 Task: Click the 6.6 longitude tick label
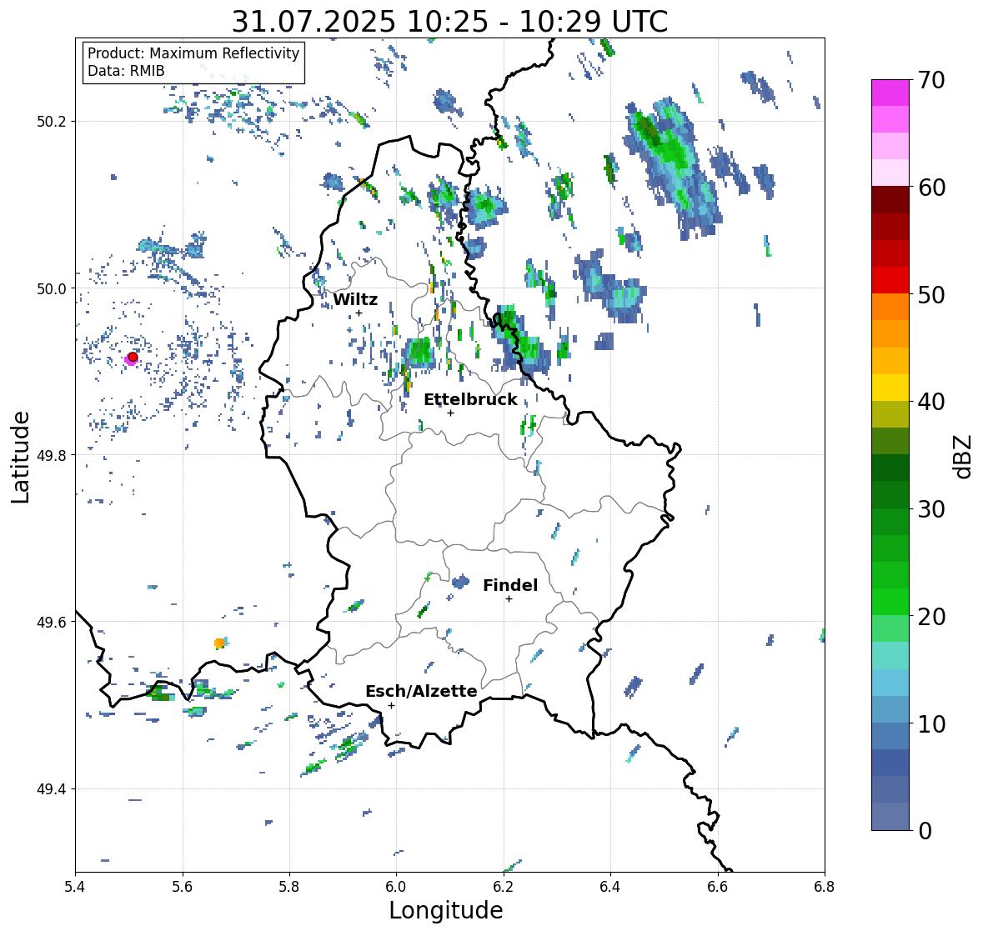(x=718, y=886)
